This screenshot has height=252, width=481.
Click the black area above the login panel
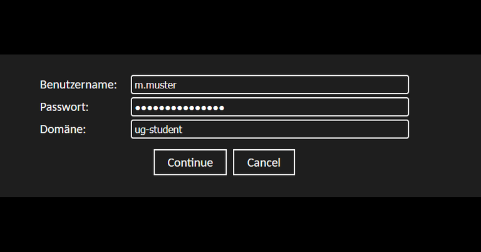click(240, 25)
